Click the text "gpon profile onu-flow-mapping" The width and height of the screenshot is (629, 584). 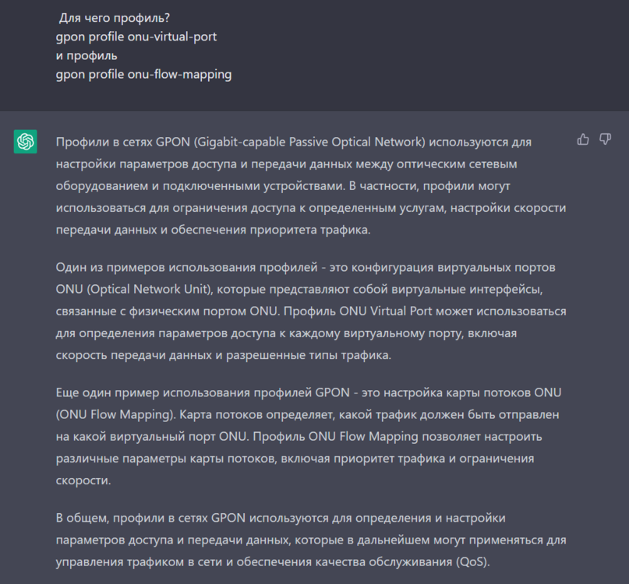[143, 76]
